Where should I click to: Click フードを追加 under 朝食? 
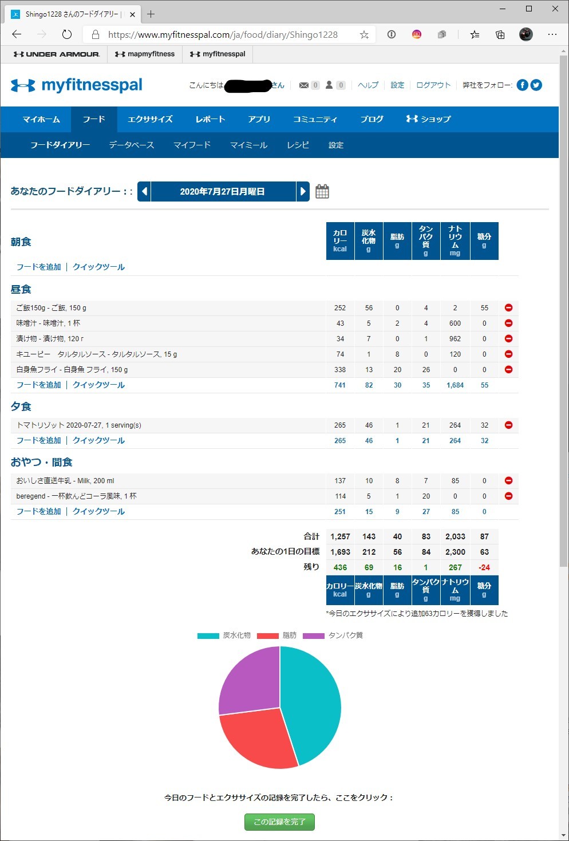click(38, 267)
